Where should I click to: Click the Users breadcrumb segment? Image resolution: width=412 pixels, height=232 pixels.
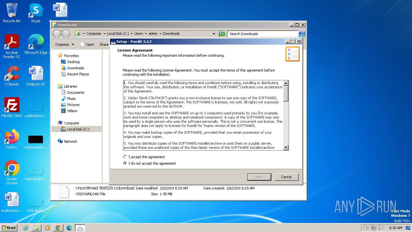[x=139, y=34]
